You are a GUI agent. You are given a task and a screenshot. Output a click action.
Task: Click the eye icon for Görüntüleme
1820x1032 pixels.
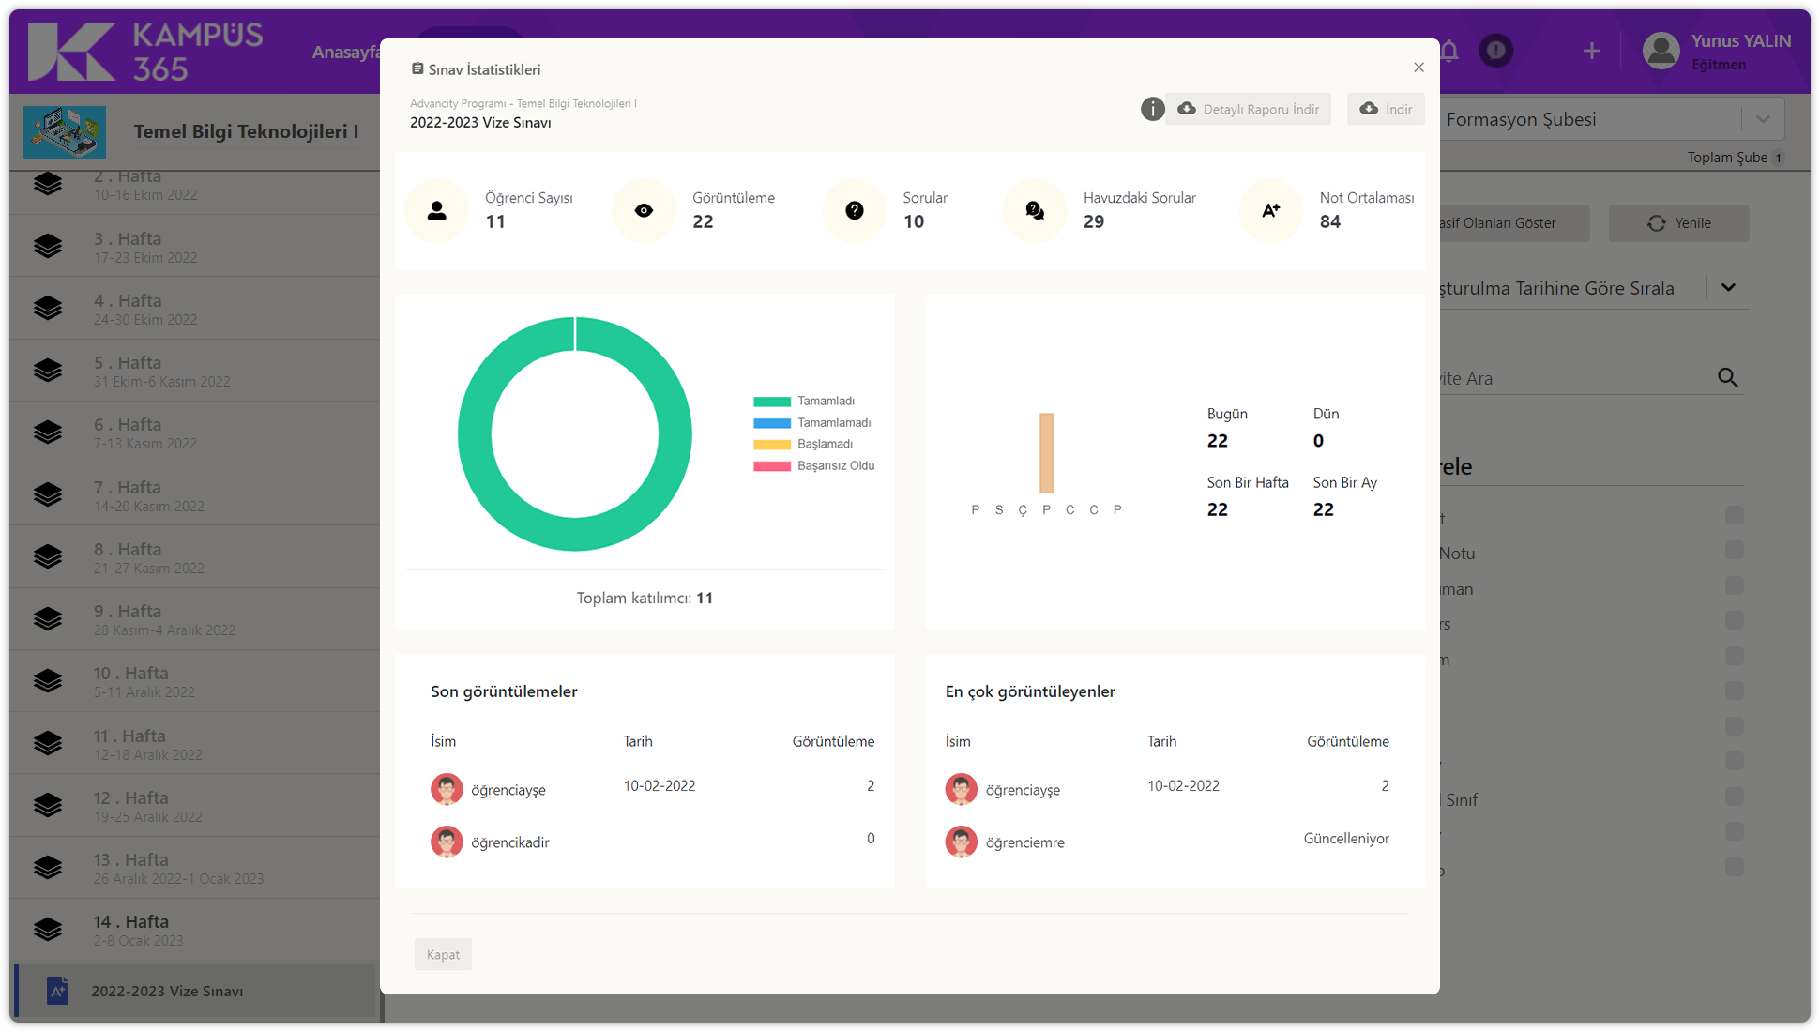click(x=644, y=210)
